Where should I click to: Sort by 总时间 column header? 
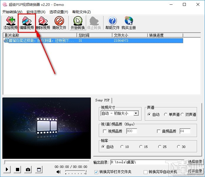[94, 35]
